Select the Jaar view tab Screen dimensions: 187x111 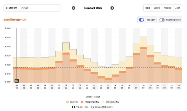coord(178,8)
